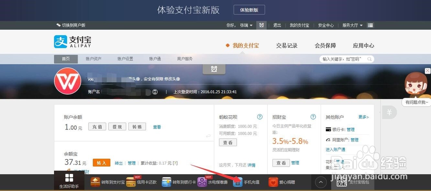Screen dimensions: 431x191
Task: Click the 水电煤缴费 icon
Action: 202,182
